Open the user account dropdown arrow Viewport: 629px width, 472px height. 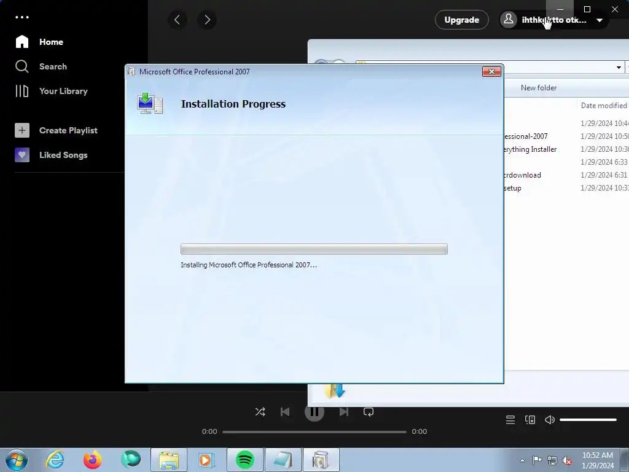click(x=600, y=20)
